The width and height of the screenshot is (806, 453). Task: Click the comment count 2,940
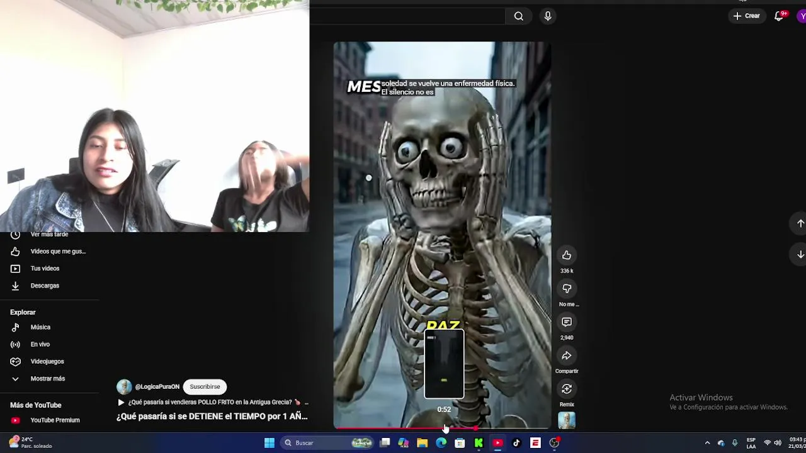coord(567,338)
